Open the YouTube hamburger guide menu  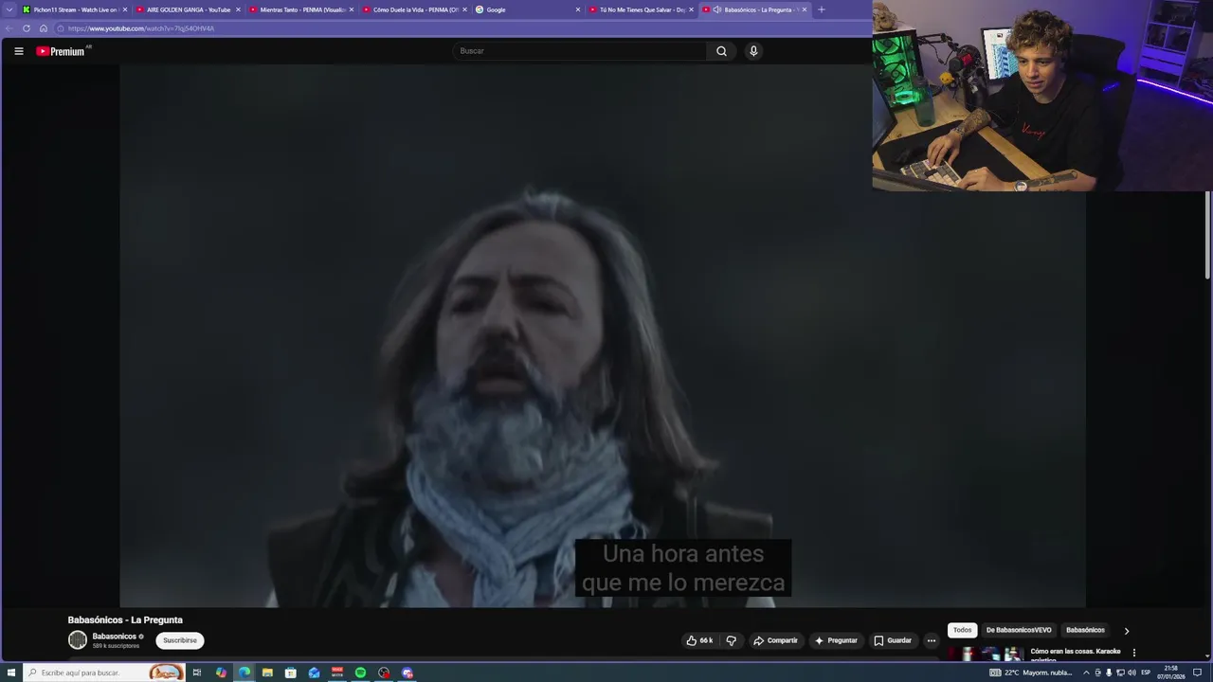tap(19, 51)
